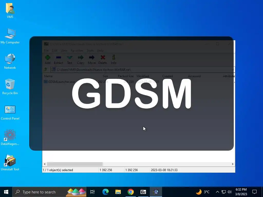The image size is (263, 197).
Task: Open the Help menu
Action: pyautogui.click(x=100, y=51)
